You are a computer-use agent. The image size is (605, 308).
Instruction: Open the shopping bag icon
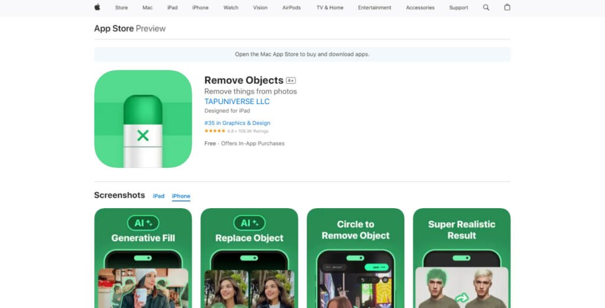click(x=507, y=8)
